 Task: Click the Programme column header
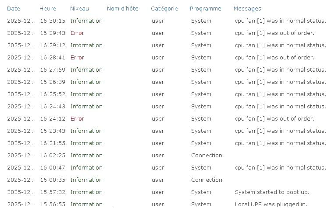point(205,8)
